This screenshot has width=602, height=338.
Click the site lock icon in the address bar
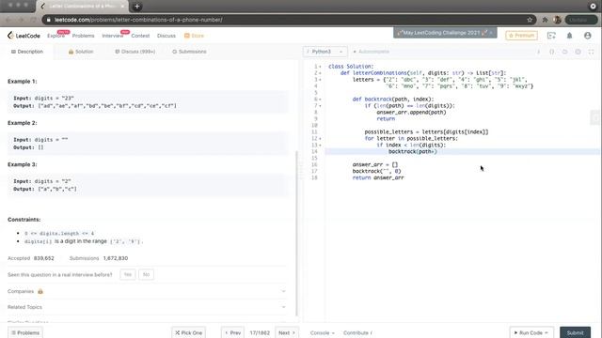click(48, 20)
